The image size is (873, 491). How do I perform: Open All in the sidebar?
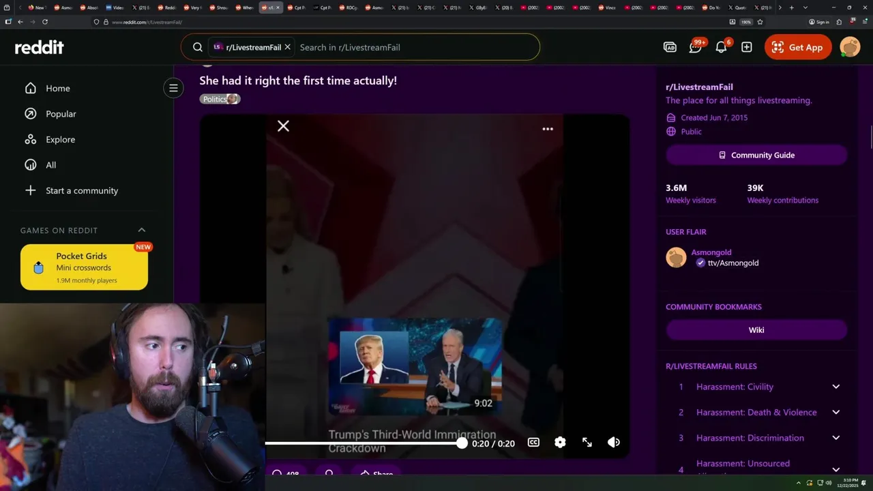pyautogui.click(x=51, y=165)
